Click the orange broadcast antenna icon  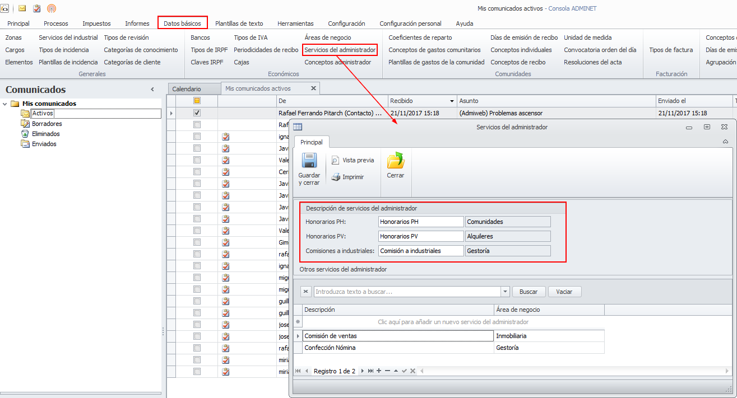52,8
